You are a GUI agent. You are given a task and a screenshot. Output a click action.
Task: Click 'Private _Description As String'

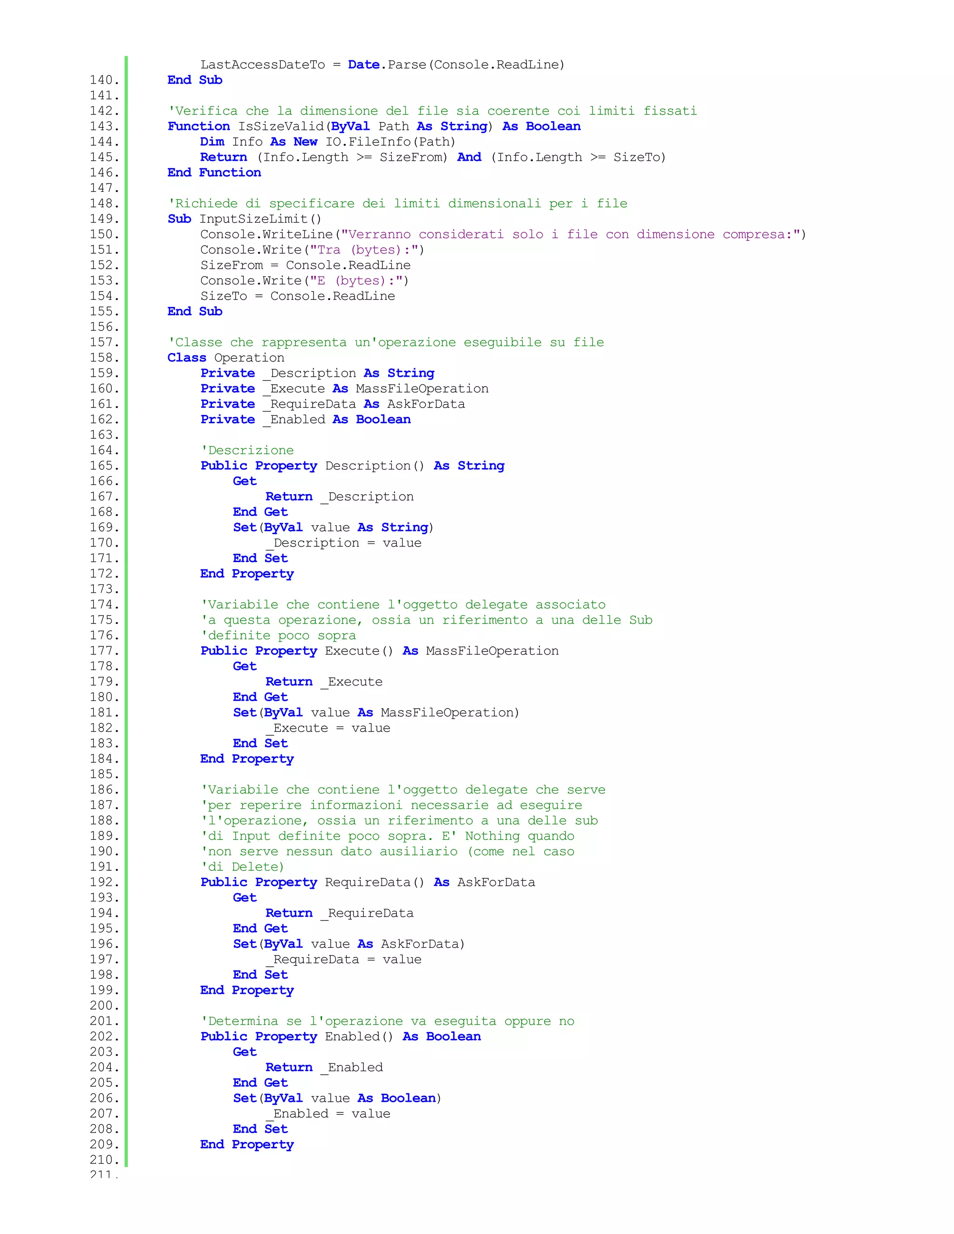[x=318, y=373]
